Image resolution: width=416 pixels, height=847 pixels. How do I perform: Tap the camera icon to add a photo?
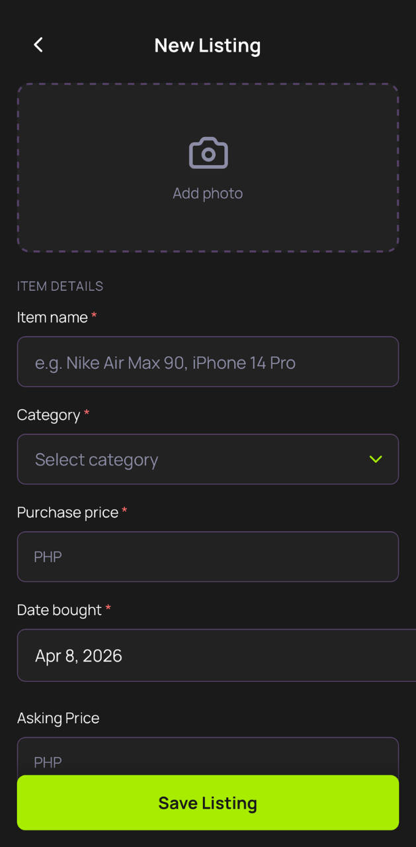coord(208,152)
